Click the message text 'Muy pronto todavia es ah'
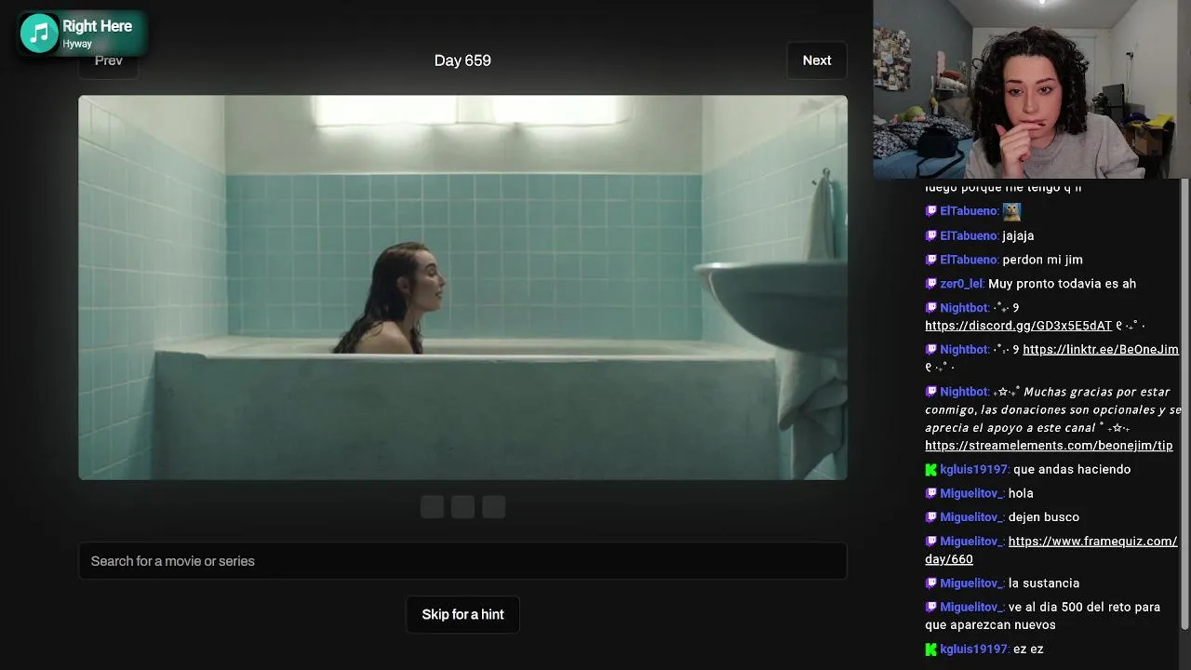Viewport: 1191px width, 670px height. tap(1062, 284)
